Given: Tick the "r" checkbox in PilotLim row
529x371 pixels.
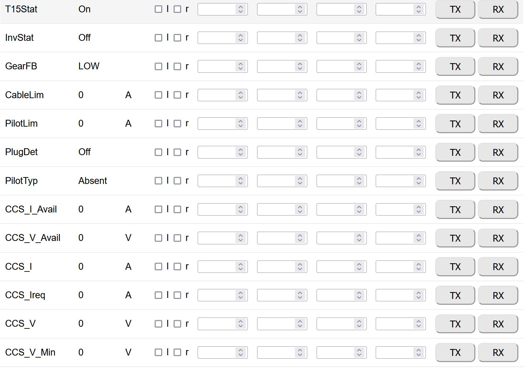Looking at the screenshot, I should [177, 124].
